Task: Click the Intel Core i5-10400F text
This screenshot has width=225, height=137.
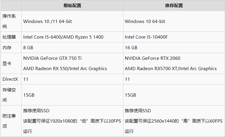Action: 146,37
